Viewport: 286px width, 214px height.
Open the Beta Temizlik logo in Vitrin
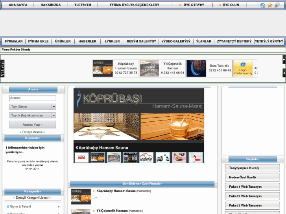coord(196,68)
